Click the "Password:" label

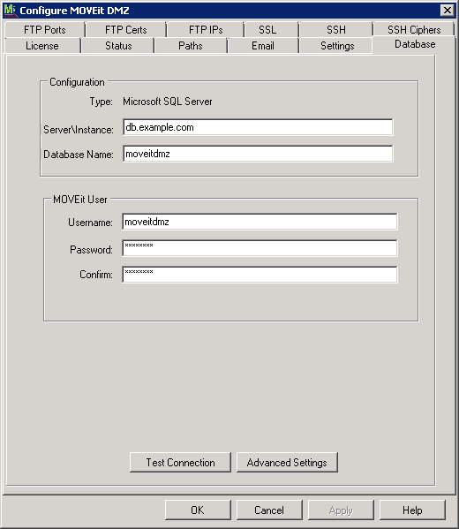[x=92, y=250]
